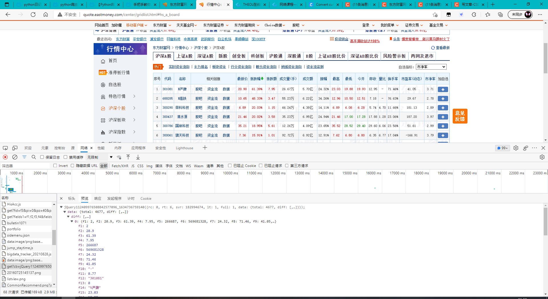
Task: Switch to 创业板 tab
Action: (239, 56)
